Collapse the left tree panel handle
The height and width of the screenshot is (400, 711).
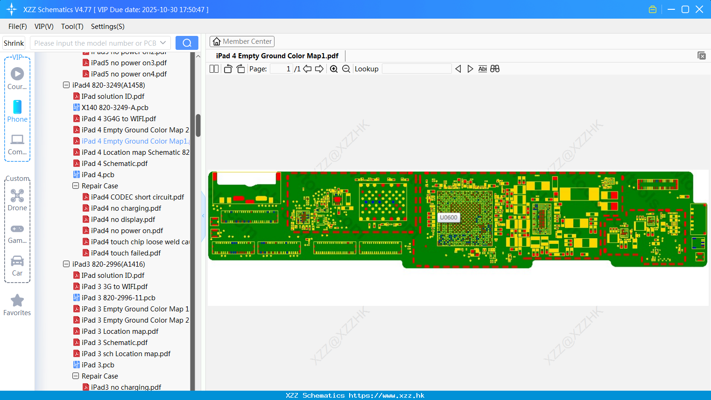pyautogui.click(x=203, y=216)
